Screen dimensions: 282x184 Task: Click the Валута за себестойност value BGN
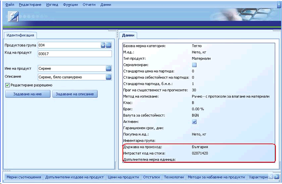point(195,115)
